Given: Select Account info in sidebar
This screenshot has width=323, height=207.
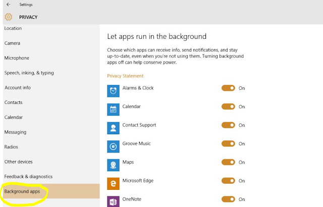Looking at the screenshot, I should [x=51, y=87].
